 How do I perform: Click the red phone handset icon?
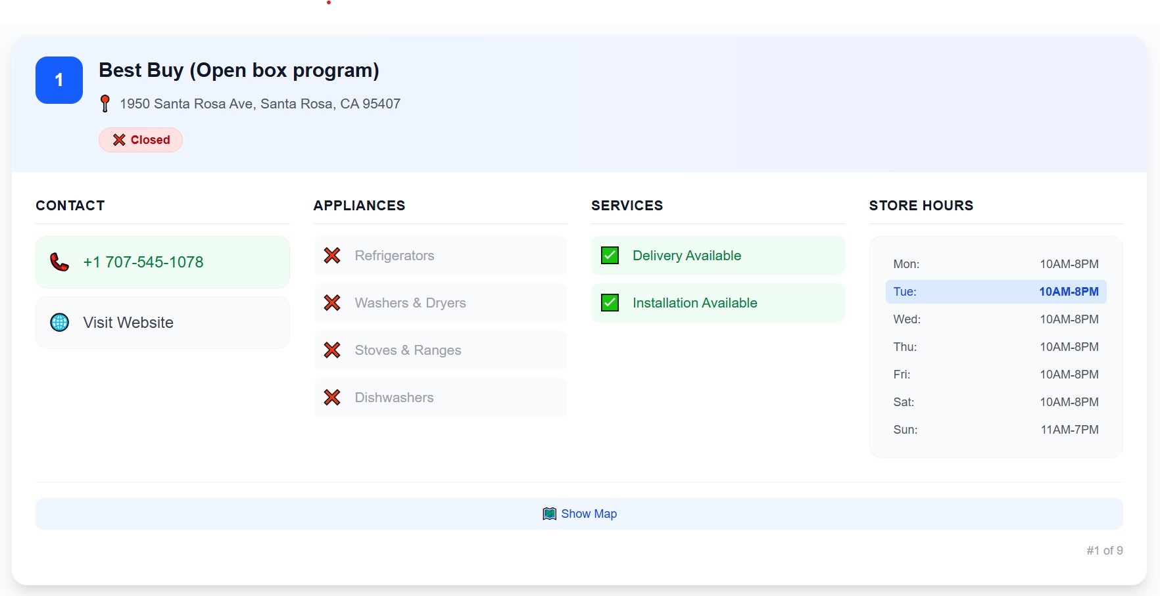pyautogui.click(x=60, y=262)
